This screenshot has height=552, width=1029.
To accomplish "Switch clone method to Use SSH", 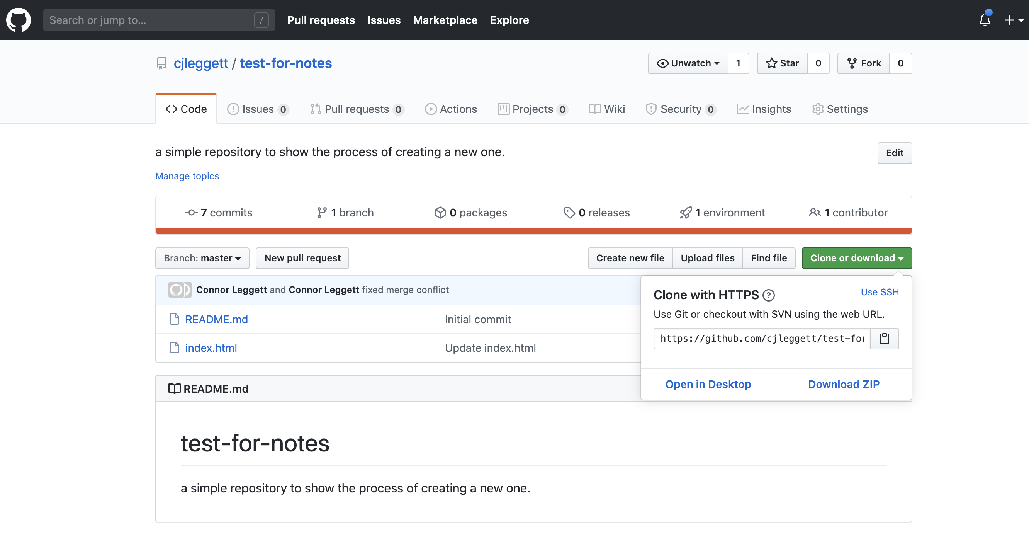I will click(x=880, y=292).
